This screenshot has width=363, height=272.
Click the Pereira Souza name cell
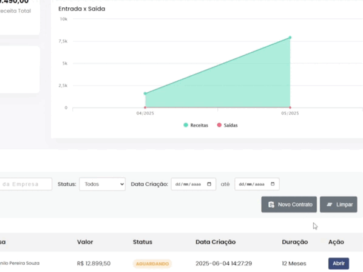click(19, 263)
